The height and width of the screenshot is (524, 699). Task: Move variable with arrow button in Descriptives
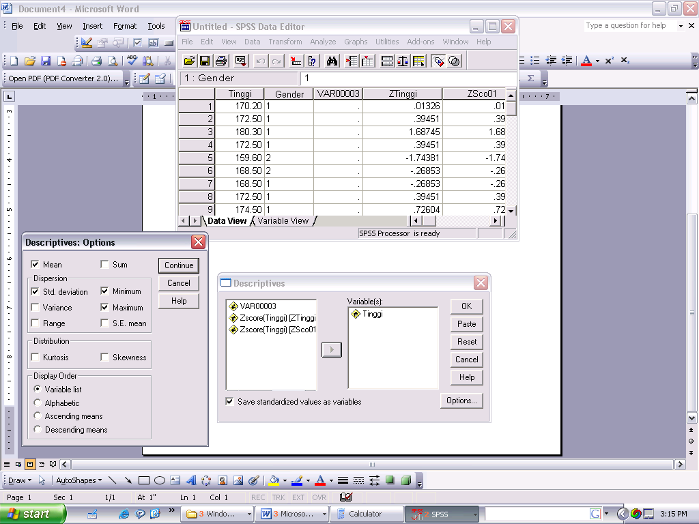(331, 350)
